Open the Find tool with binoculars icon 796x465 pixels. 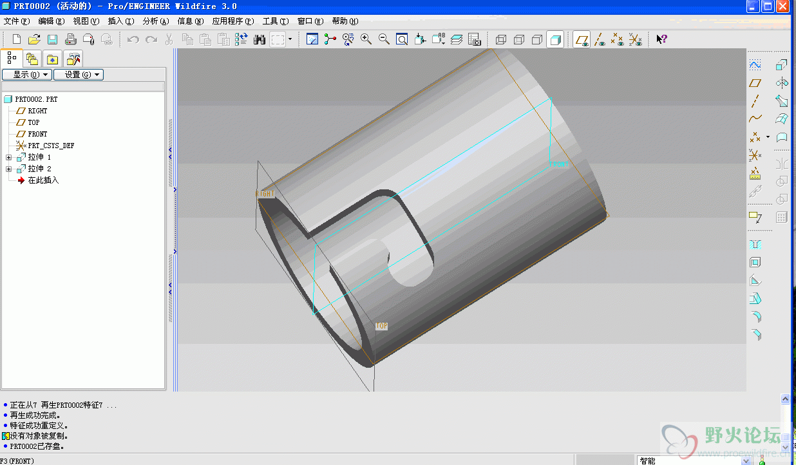click(260, 39)
